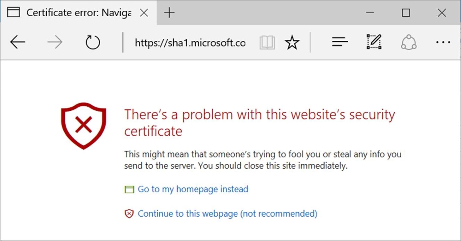Open the More actions menu
Viewport: 461px width, 241px height.
click(442, 42)
